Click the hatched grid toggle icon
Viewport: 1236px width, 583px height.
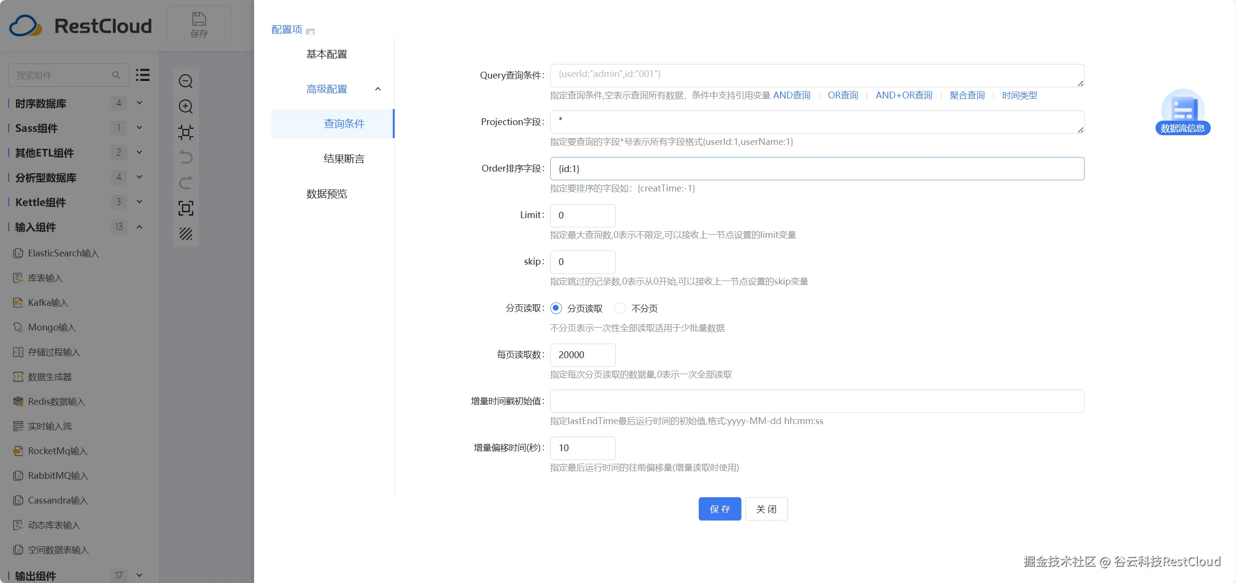[x=186, y=234]
